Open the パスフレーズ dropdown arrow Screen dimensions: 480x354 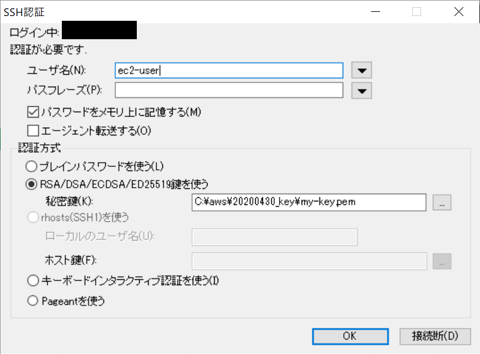(x=362, y=91)
